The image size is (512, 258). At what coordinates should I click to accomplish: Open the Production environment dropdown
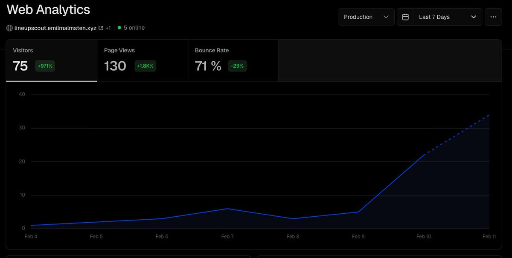point(367,17)
